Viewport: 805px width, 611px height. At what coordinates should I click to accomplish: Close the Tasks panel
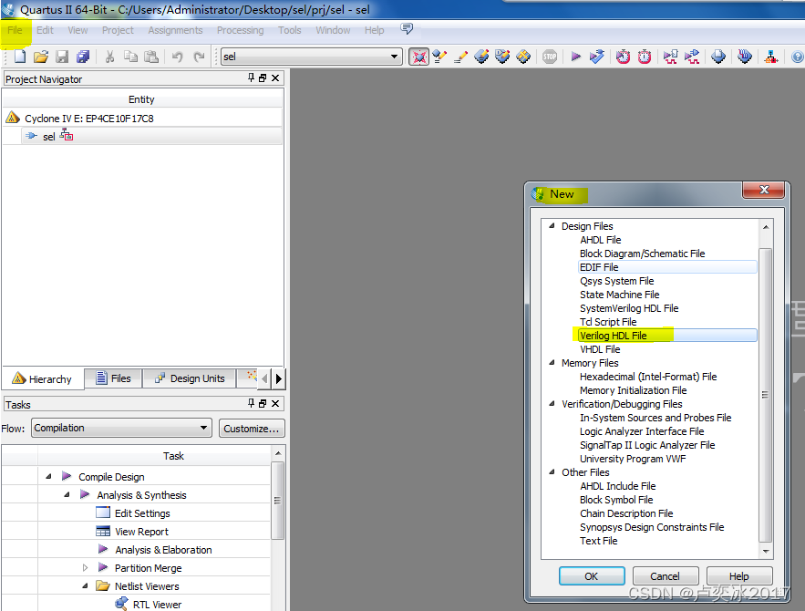(275, 404)
